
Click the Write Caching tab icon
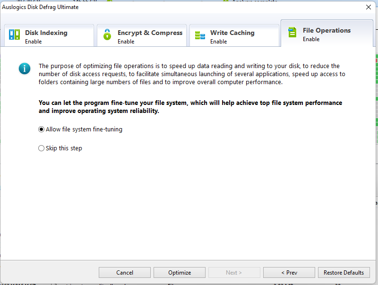[x=200, y=35]
